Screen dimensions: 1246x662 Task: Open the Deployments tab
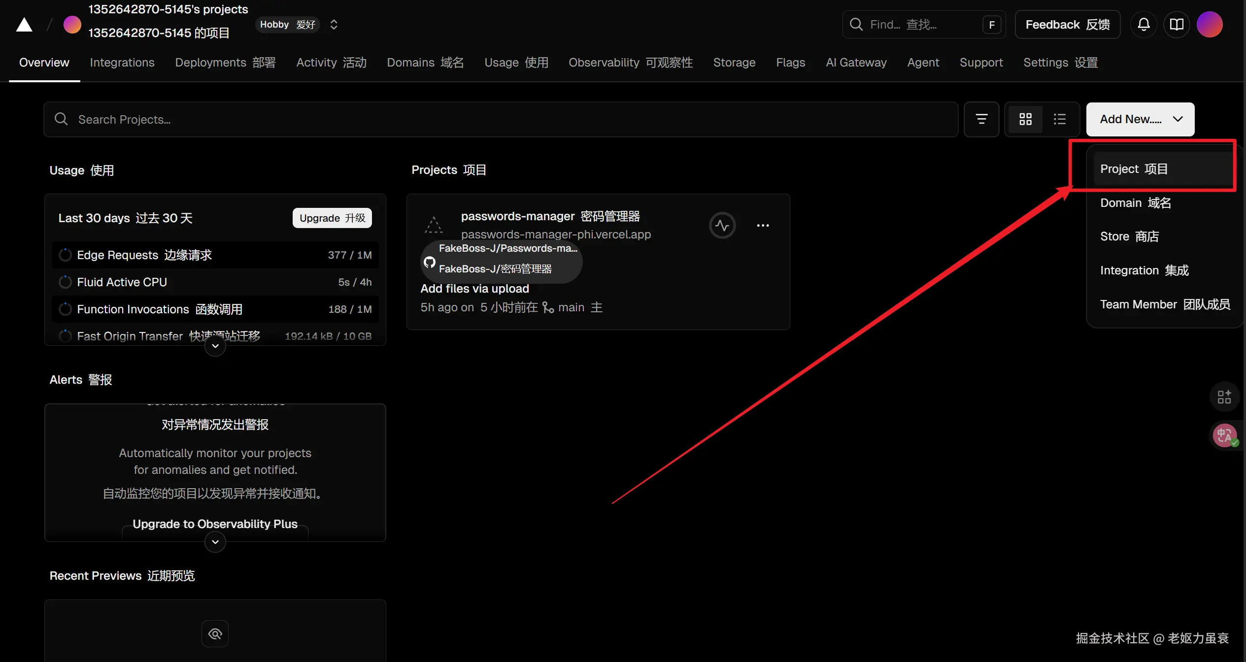(x=225, y=63)
